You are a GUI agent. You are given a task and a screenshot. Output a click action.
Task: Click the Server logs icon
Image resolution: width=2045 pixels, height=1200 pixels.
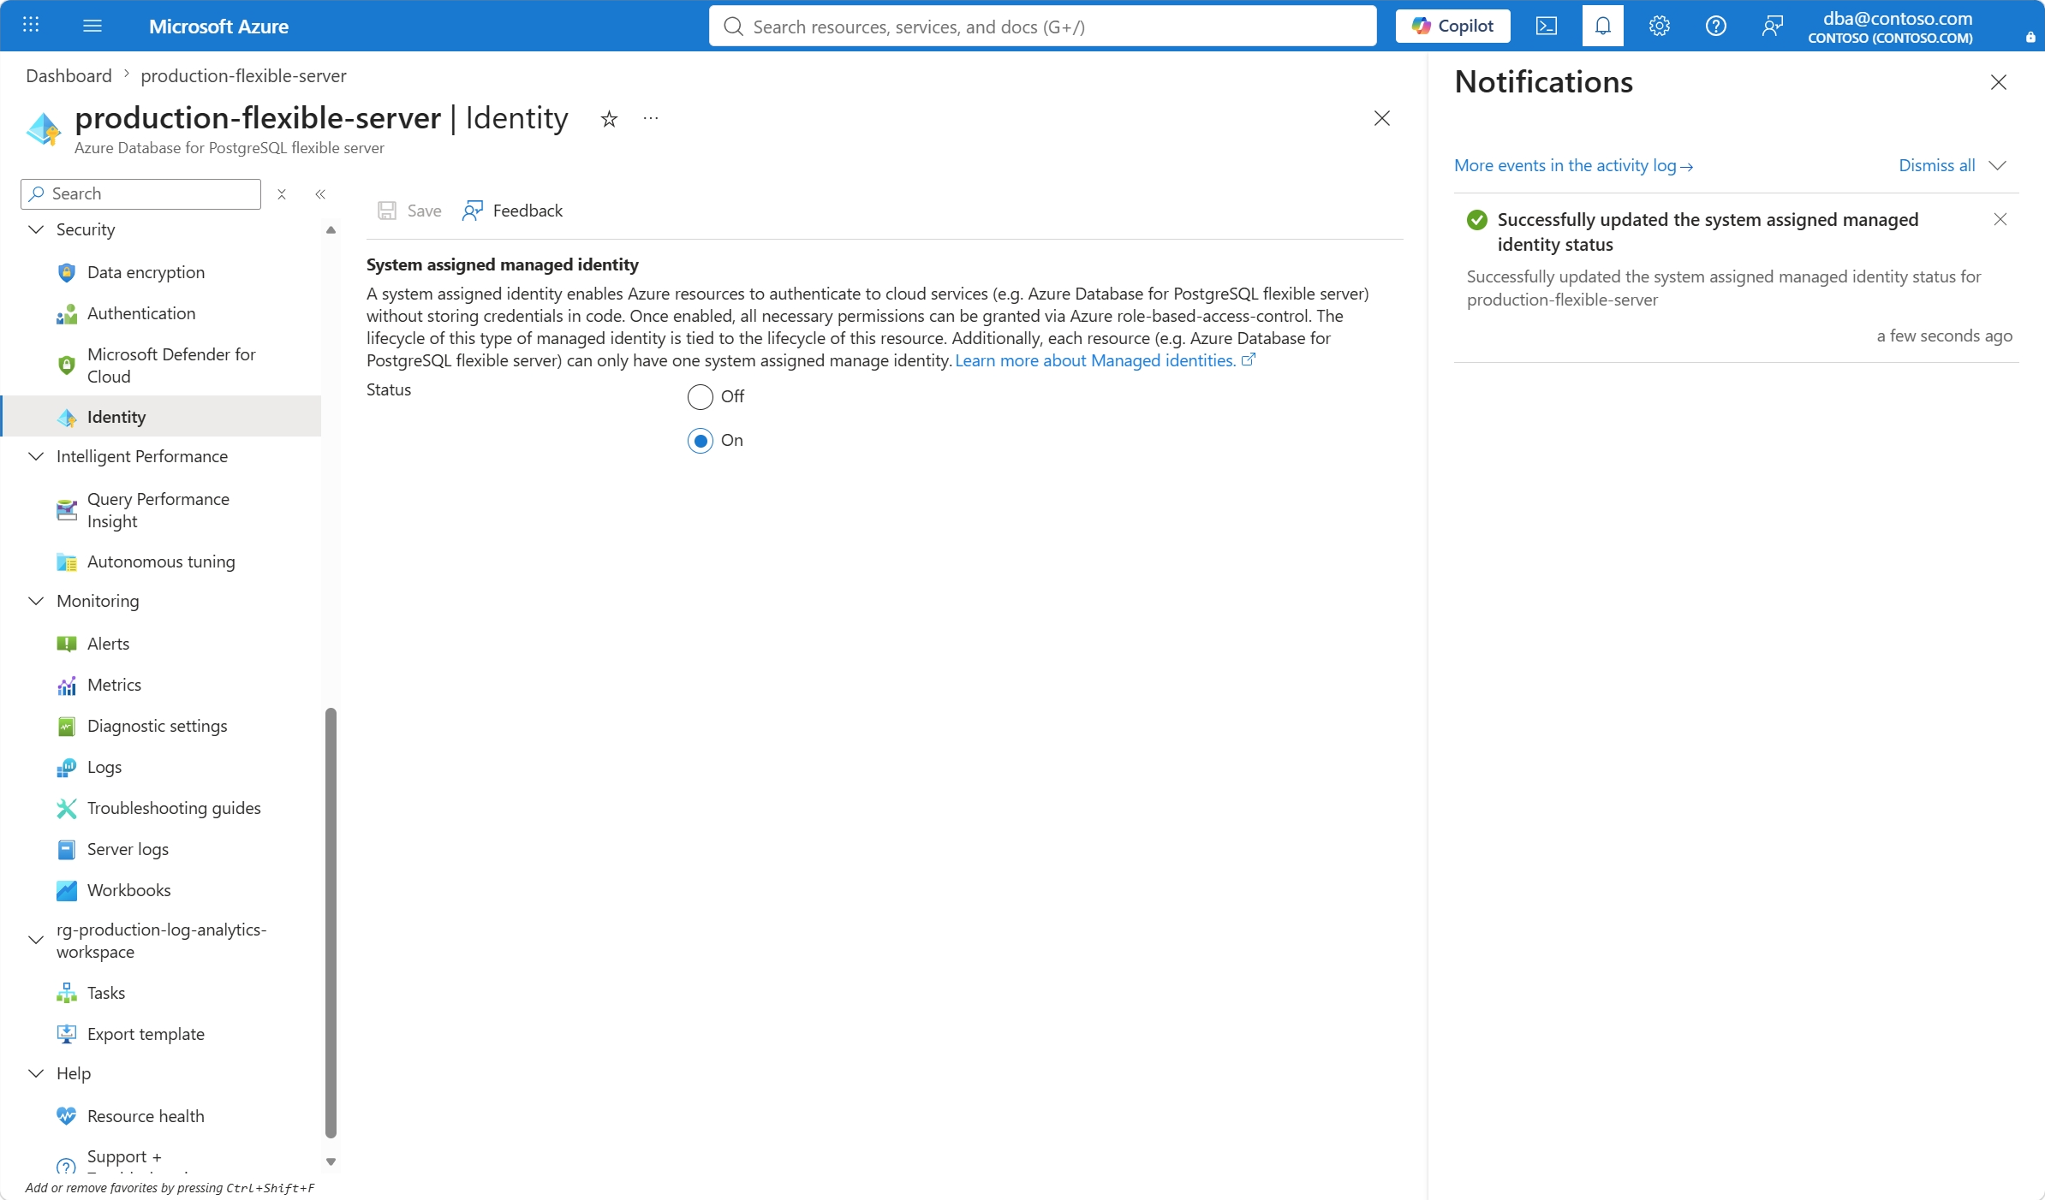pos(66,850)
